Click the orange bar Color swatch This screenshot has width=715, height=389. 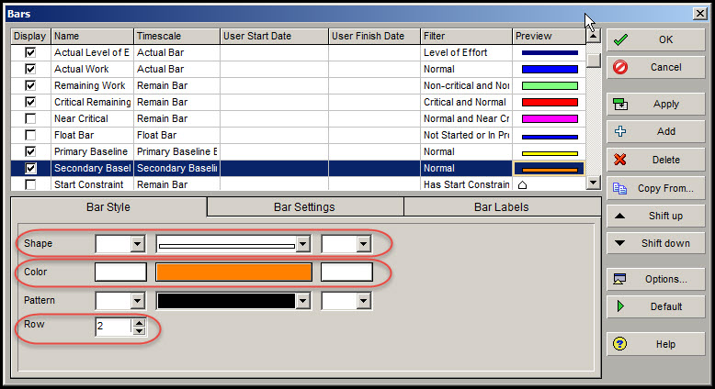233,272
